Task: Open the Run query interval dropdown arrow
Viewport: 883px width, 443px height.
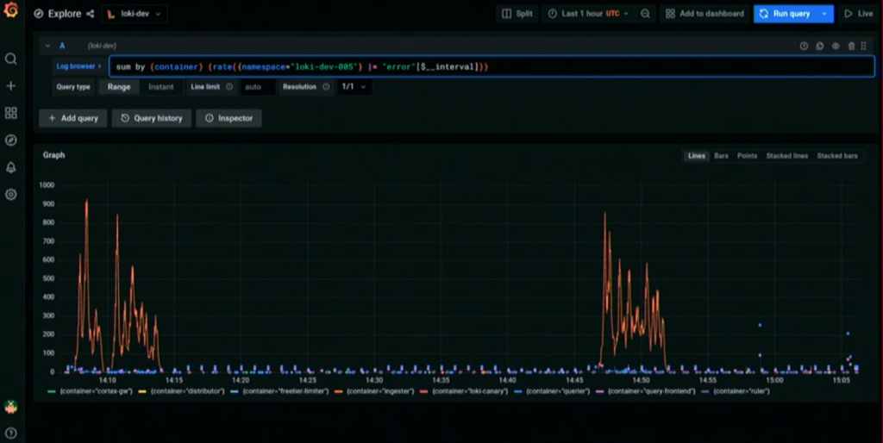Action: coord(824,14)
